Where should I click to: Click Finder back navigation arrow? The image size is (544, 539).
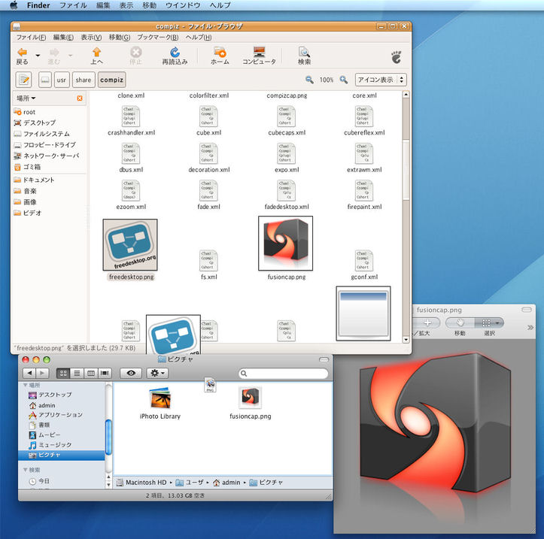29,373
